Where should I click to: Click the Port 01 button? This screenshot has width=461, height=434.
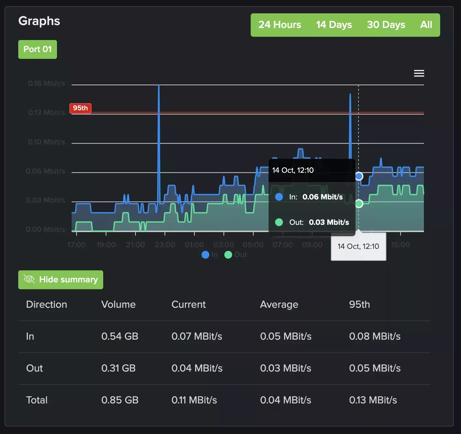tap(37, 49)
